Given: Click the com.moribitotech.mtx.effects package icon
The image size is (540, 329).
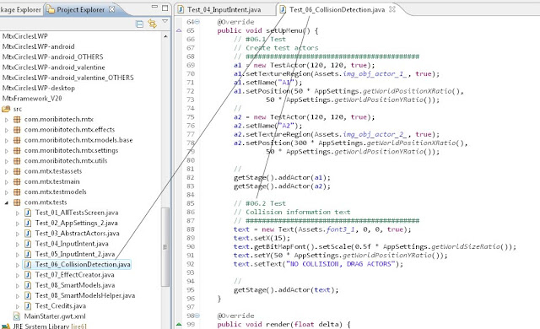Looking at the screenshot, I should coord(17,130).
